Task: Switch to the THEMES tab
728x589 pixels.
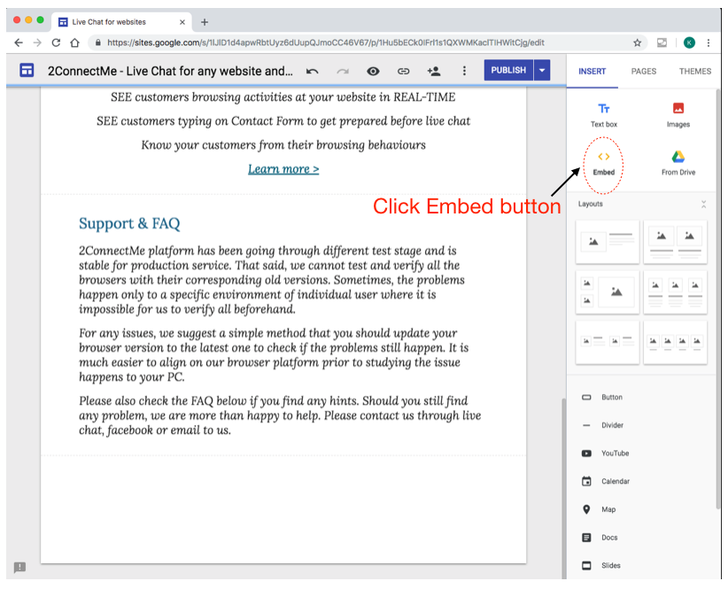Action: coord(695,71)
